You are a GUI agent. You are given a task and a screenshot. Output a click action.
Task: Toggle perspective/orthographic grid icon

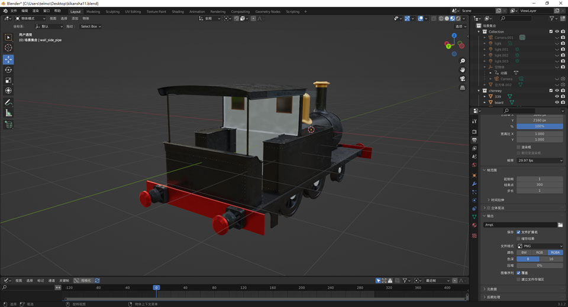click(x=463, y=87)
